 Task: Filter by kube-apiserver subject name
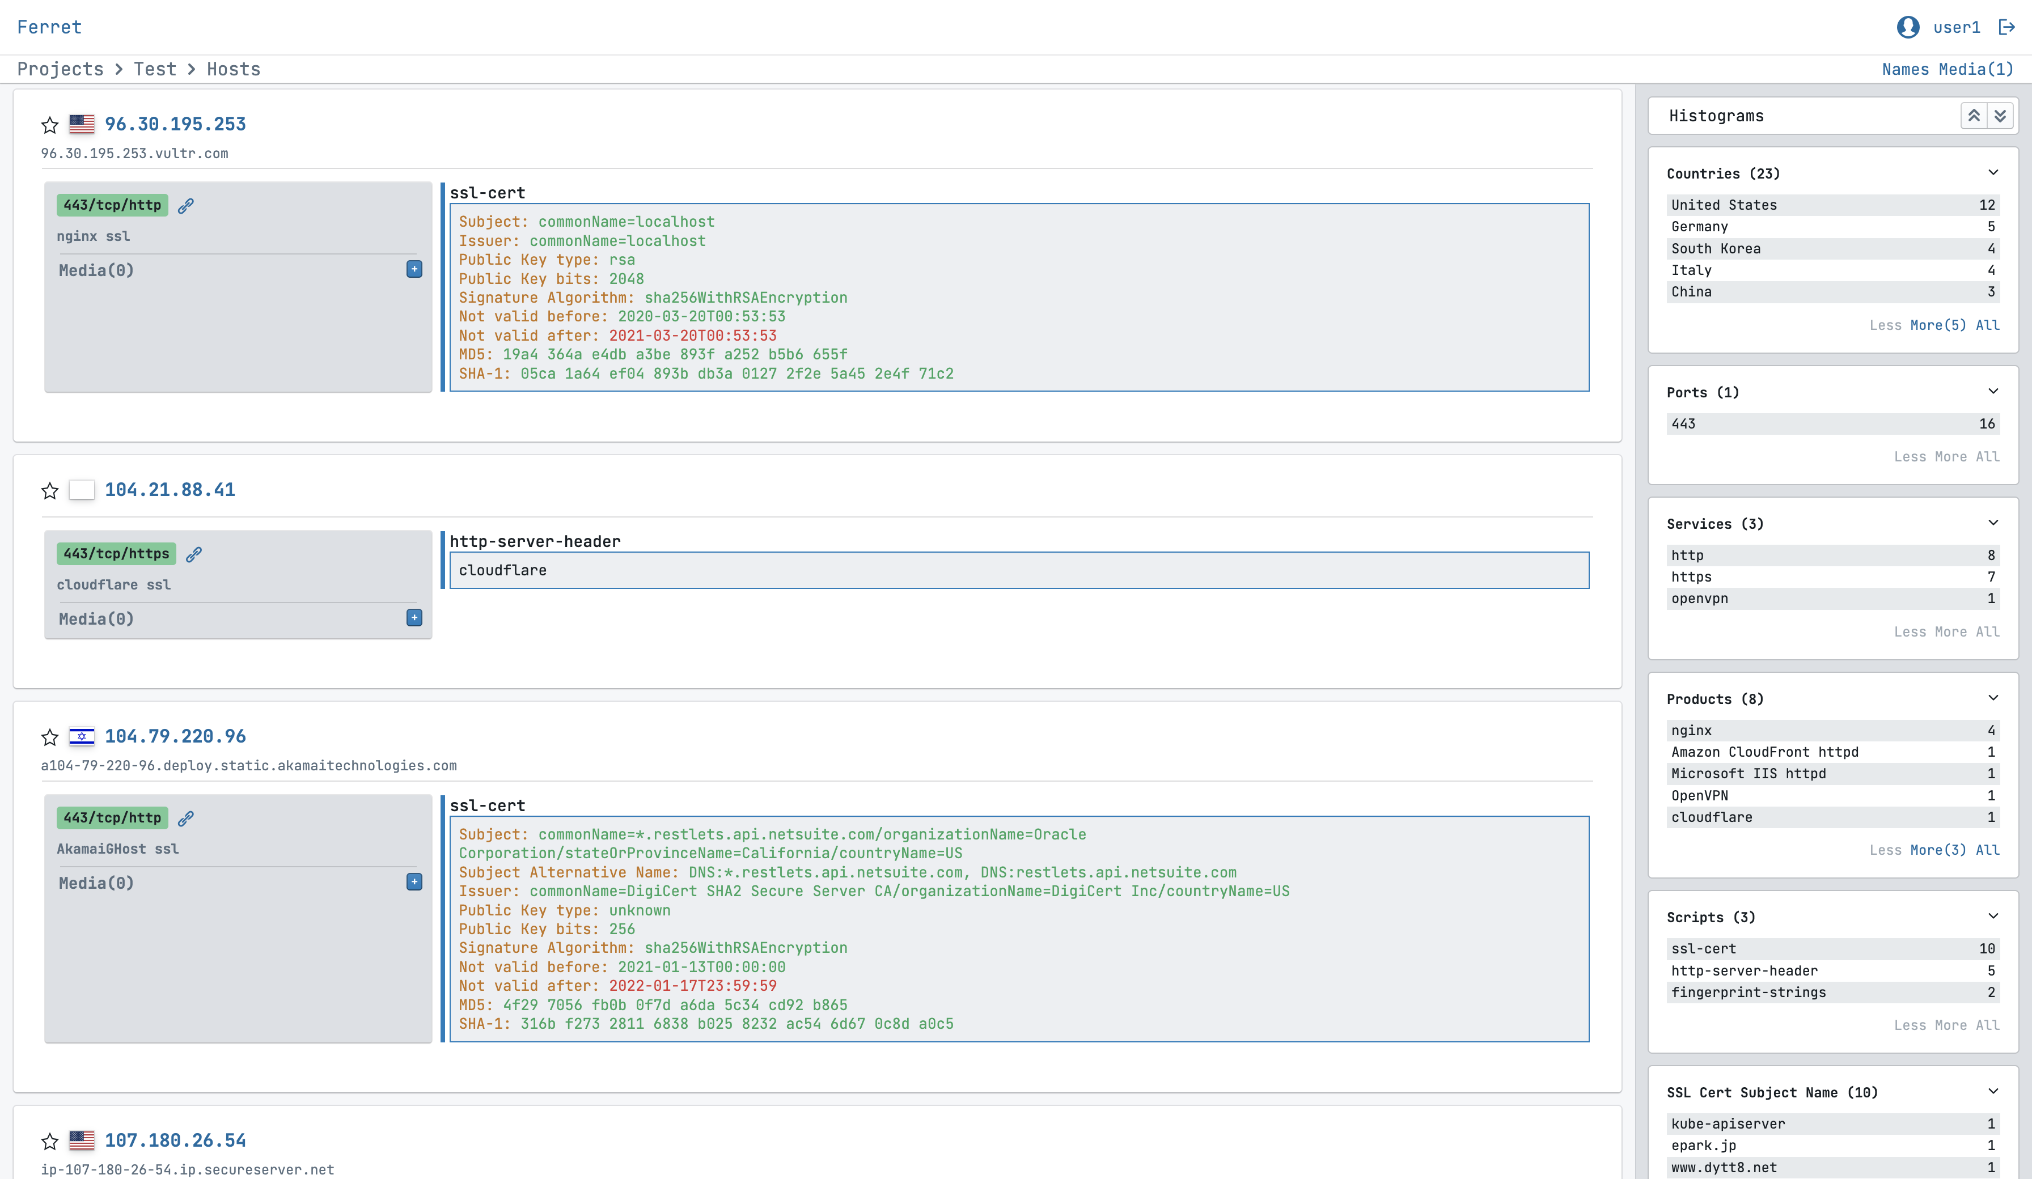[1833, 1123]
